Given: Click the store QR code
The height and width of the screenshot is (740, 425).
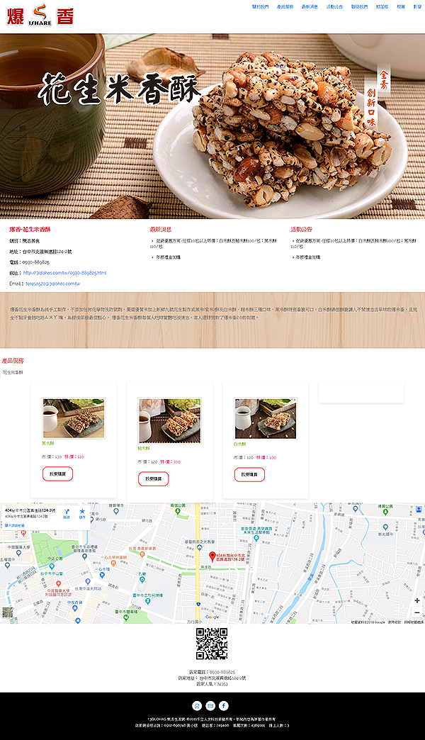Looking at the screenshot, I should (212, 644).
